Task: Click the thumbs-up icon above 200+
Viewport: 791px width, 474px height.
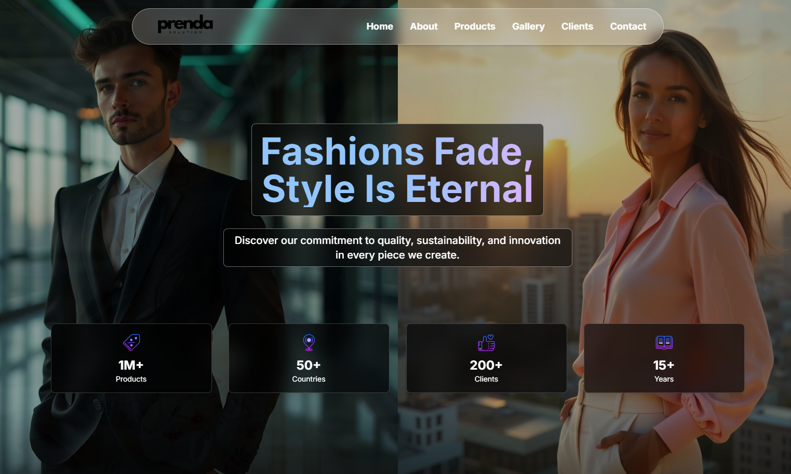Action: 487,343
